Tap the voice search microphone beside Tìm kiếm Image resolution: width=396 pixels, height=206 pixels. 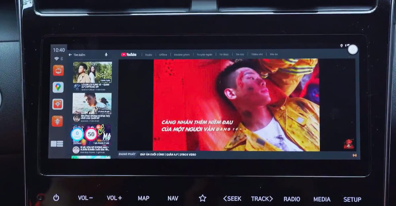106,55
